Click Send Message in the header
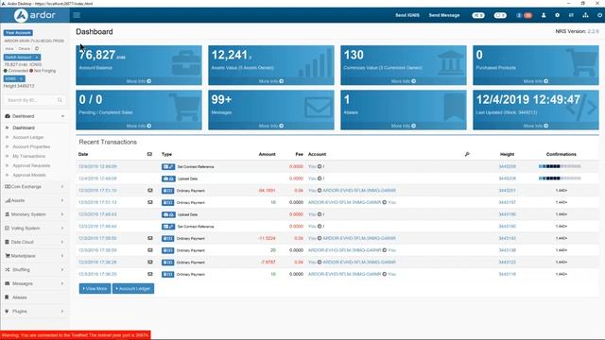Image resolution: width=605 pixels, height=340 pixels. pos(444,15)
